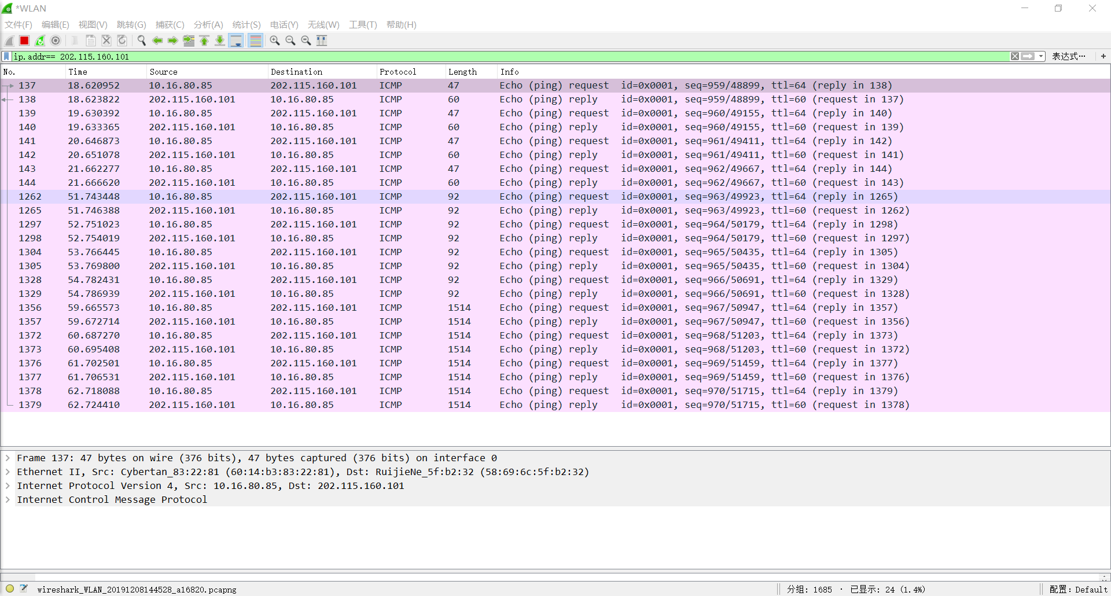Open the 捕获(C) menu
The height and width of the screenshot is (596, 1111).
click(x=170, y=25)
